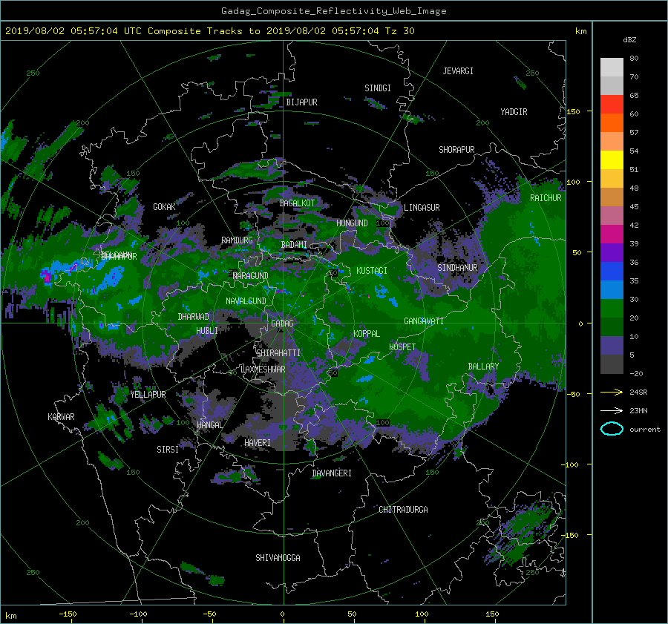Click the SHIVAMOGGA city label
Screen dimensions: 668x624
point(278,557)
